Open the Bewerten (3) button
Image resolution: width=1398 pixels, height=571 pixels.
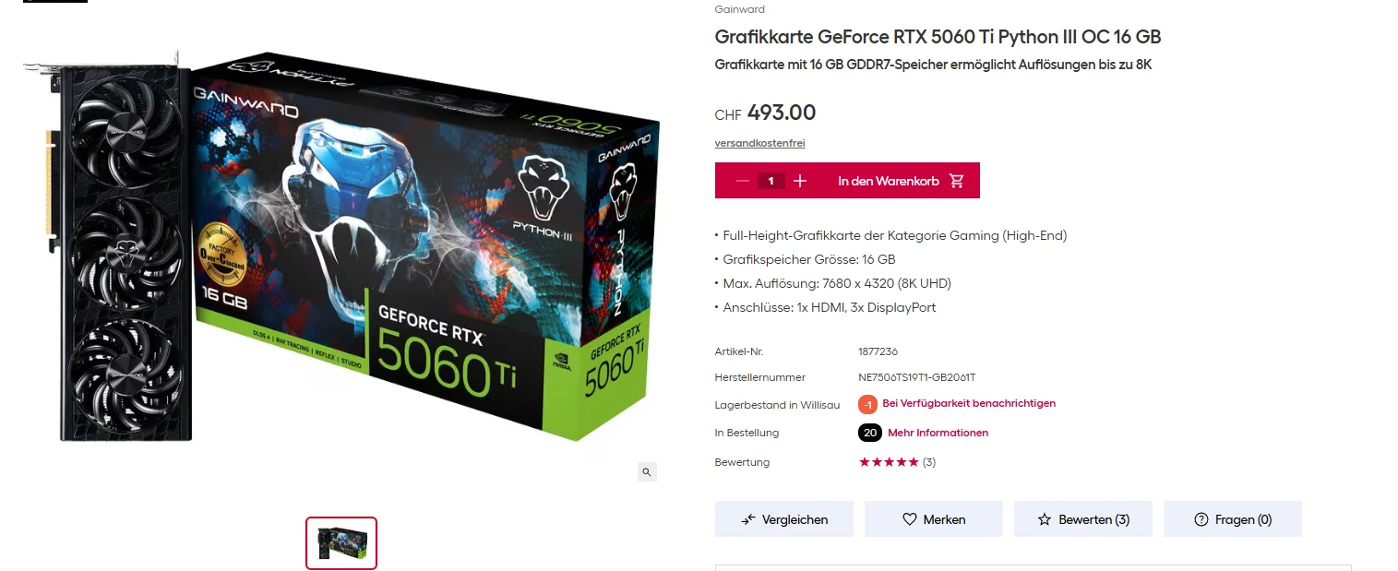pyautogui.click(x=1083, y=519)
